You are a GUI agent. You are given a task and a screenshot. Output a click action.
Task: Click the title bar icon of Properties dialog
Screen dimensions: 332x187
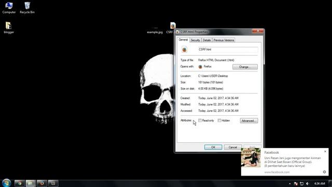coord(177,32)
